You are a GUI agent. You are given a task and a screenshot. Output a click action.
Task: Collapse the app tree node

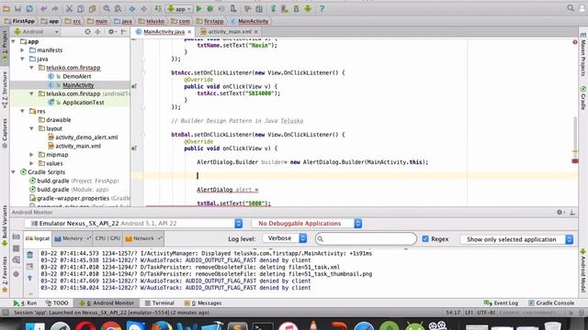coord(14,41)
